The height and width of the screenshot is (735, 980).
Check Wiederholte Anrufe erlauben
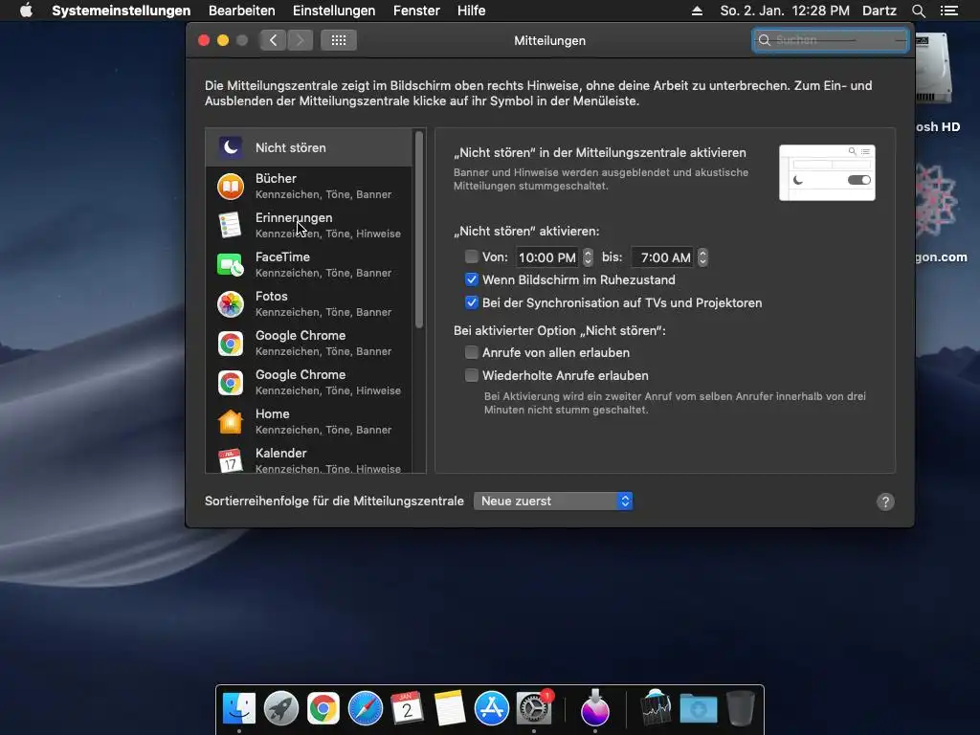471,375
